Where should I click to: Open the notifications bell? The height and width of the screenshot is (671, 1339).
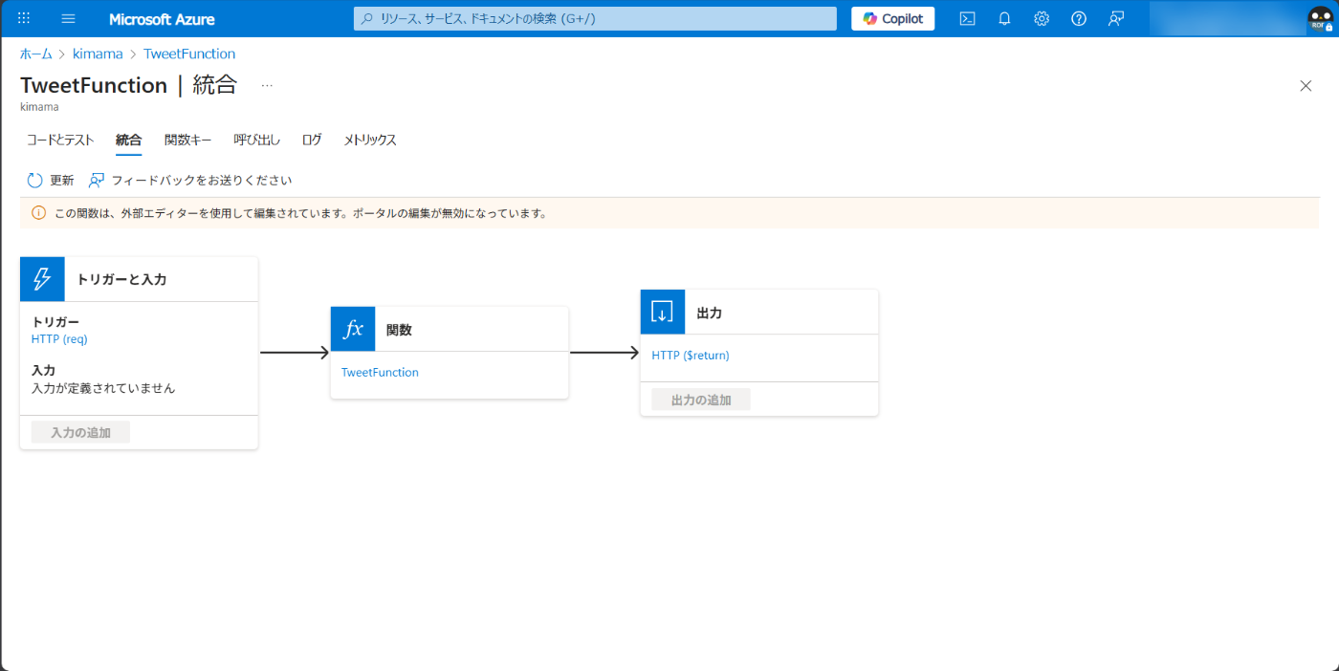(1004, 18)
